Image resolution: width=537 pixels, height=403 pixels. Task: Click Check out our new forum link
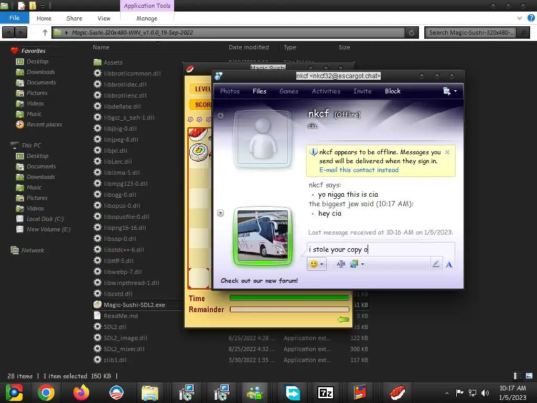pyautogui.click(x=259, y=281)
